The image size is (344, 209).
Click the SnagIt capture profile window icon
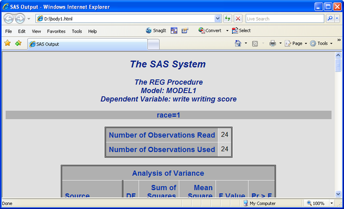click(x=174, y=31)
